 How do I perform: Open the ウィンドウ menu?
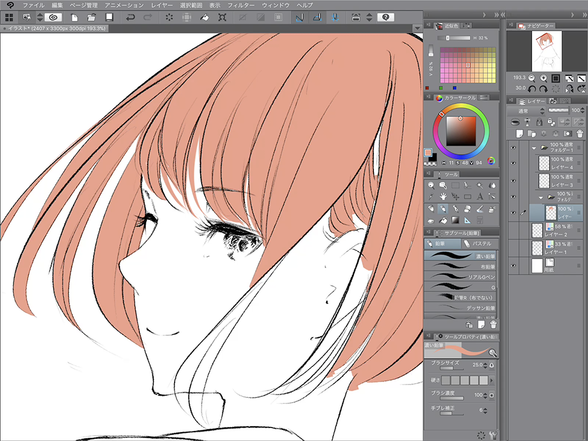(x=276, y=5)
